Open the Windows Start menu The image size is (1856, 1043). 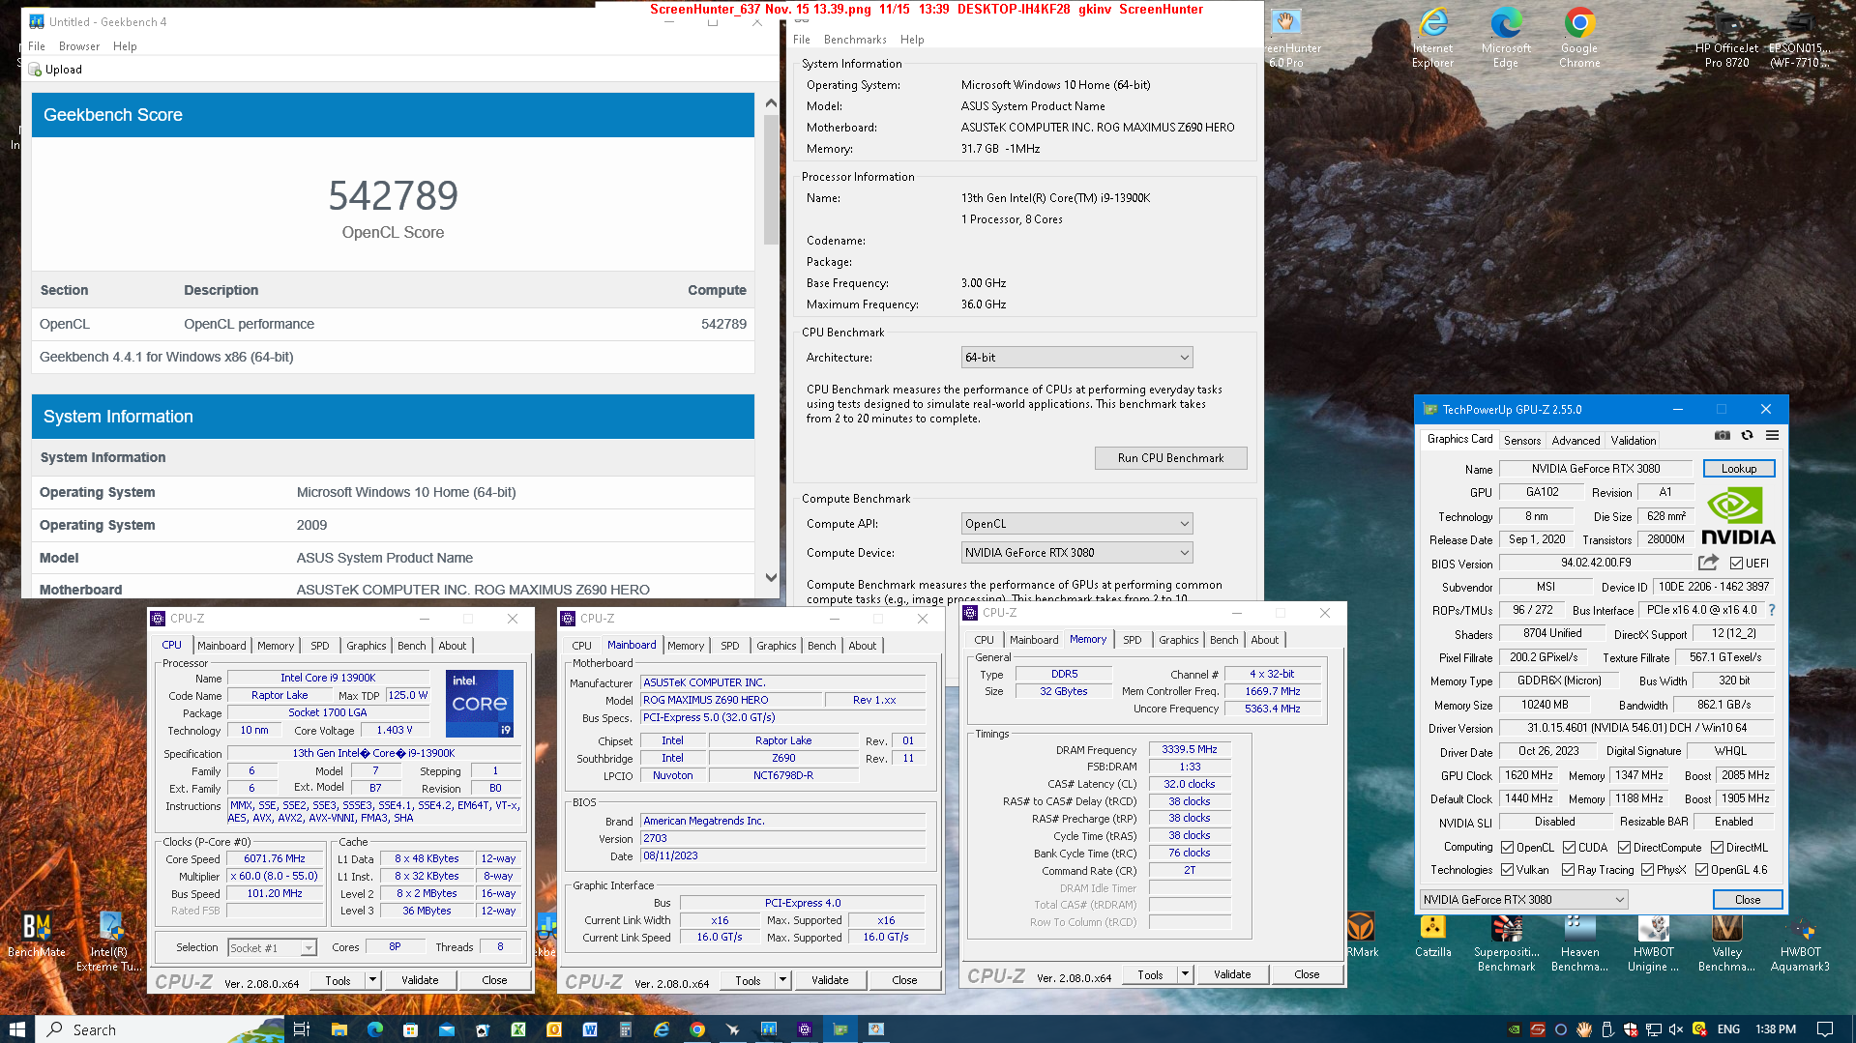pyautogui.click(x=16, y=1029)
